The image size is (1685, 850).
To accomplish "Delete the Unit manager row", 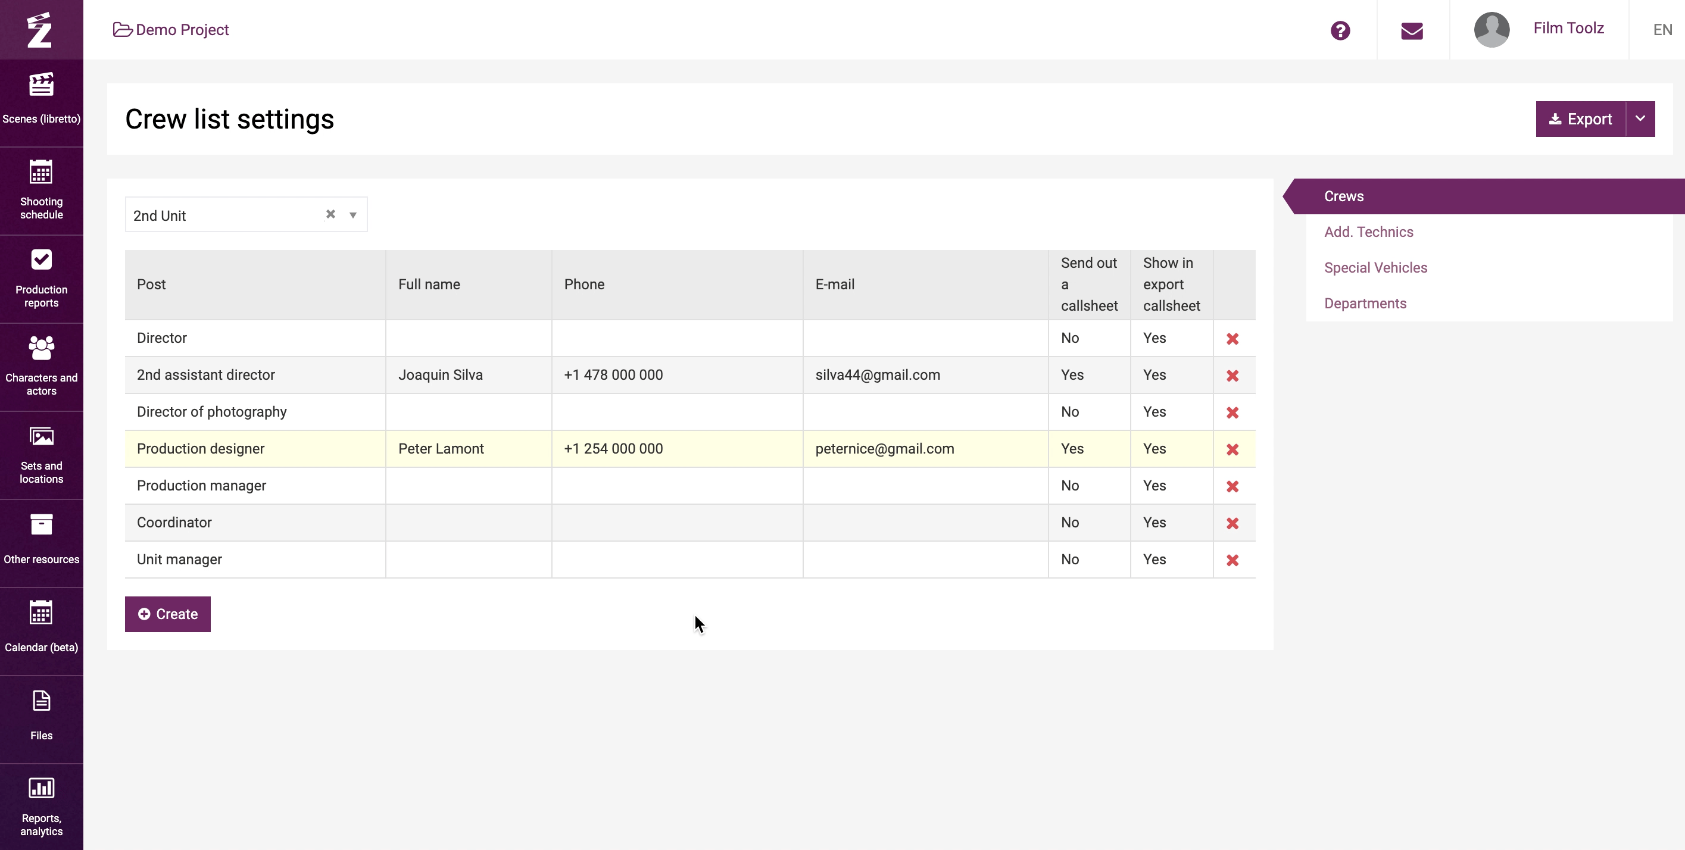I will coord(1232,560).
